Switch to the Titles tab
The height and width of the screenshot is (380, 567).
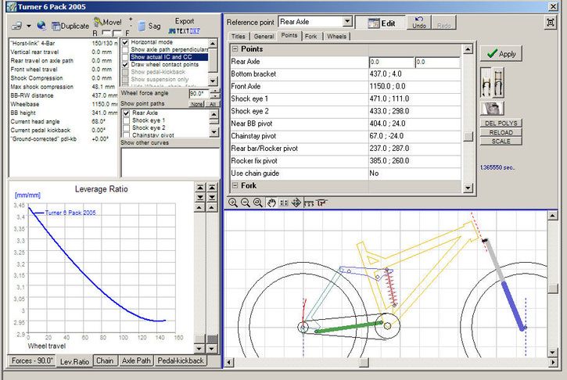(239, 36)
